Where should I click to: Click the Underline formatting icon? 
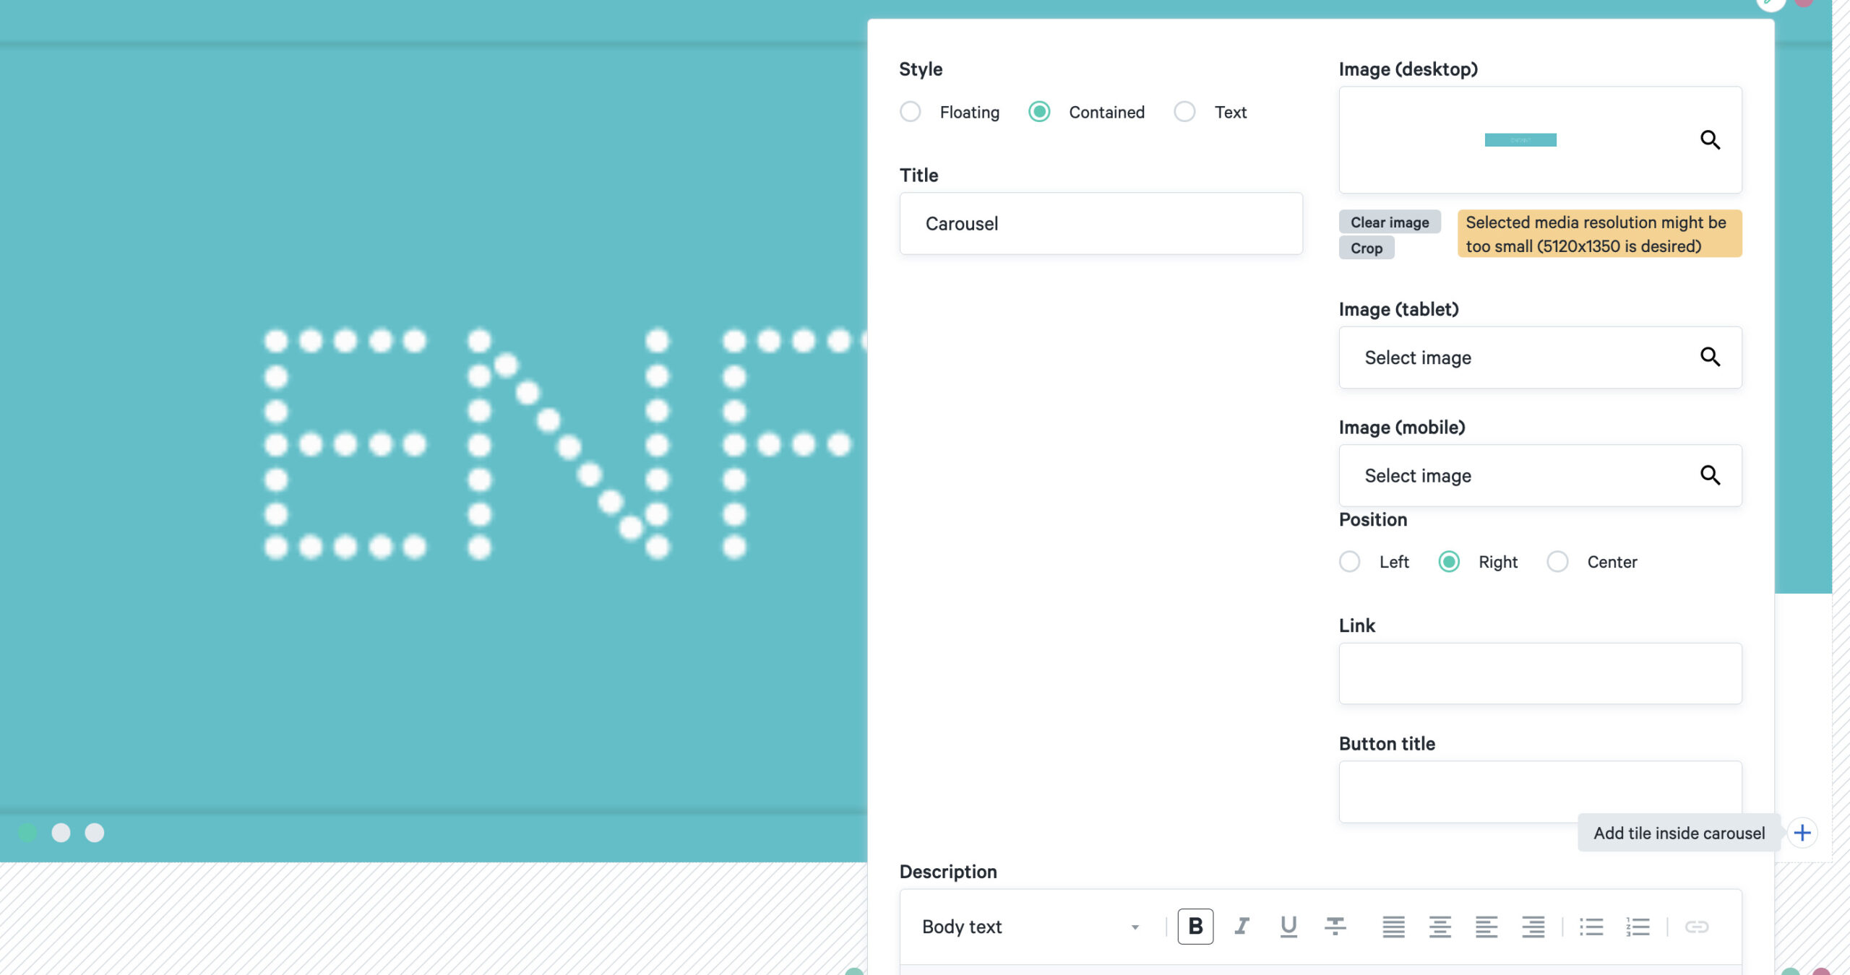point(1288,926)
